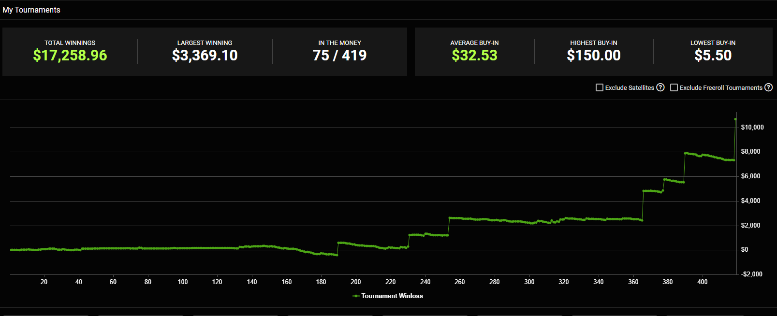Toggle the Tournament Winloss legend label
The height and width of the screenshot is (316, 777).
tap(392, 296)
